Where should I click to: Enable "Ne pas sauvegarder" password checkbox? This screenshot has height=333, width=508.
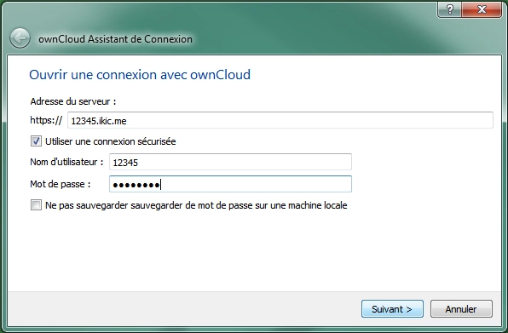click(36, 205)
